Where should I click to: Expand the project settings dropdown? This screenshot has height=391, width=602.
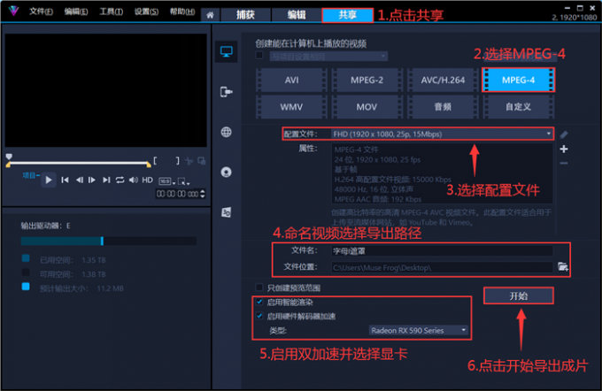[x=328, y=57]
